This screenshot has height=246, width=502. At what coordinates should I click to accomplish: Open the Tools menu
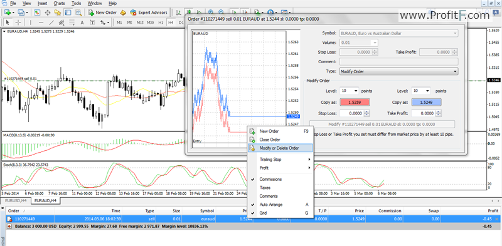pyautogui.click(x=76, y=4)
